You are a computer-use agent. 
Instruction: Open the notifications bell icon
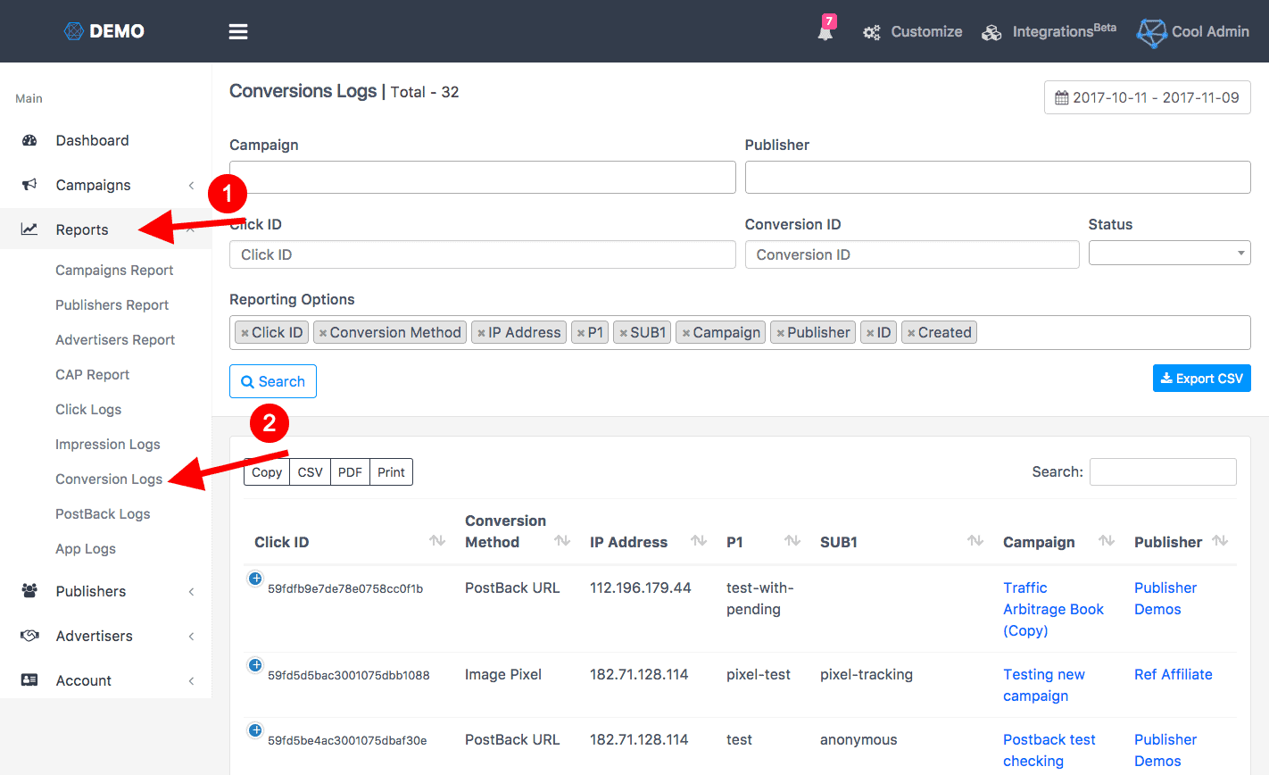(825, 32)
